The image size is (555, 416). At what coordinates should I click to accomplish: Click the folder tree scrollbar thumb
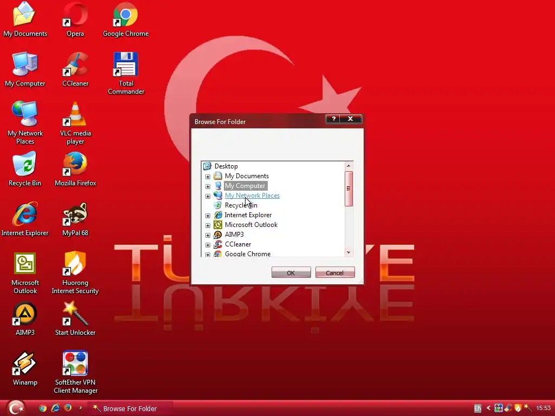(x=349, y=188)
